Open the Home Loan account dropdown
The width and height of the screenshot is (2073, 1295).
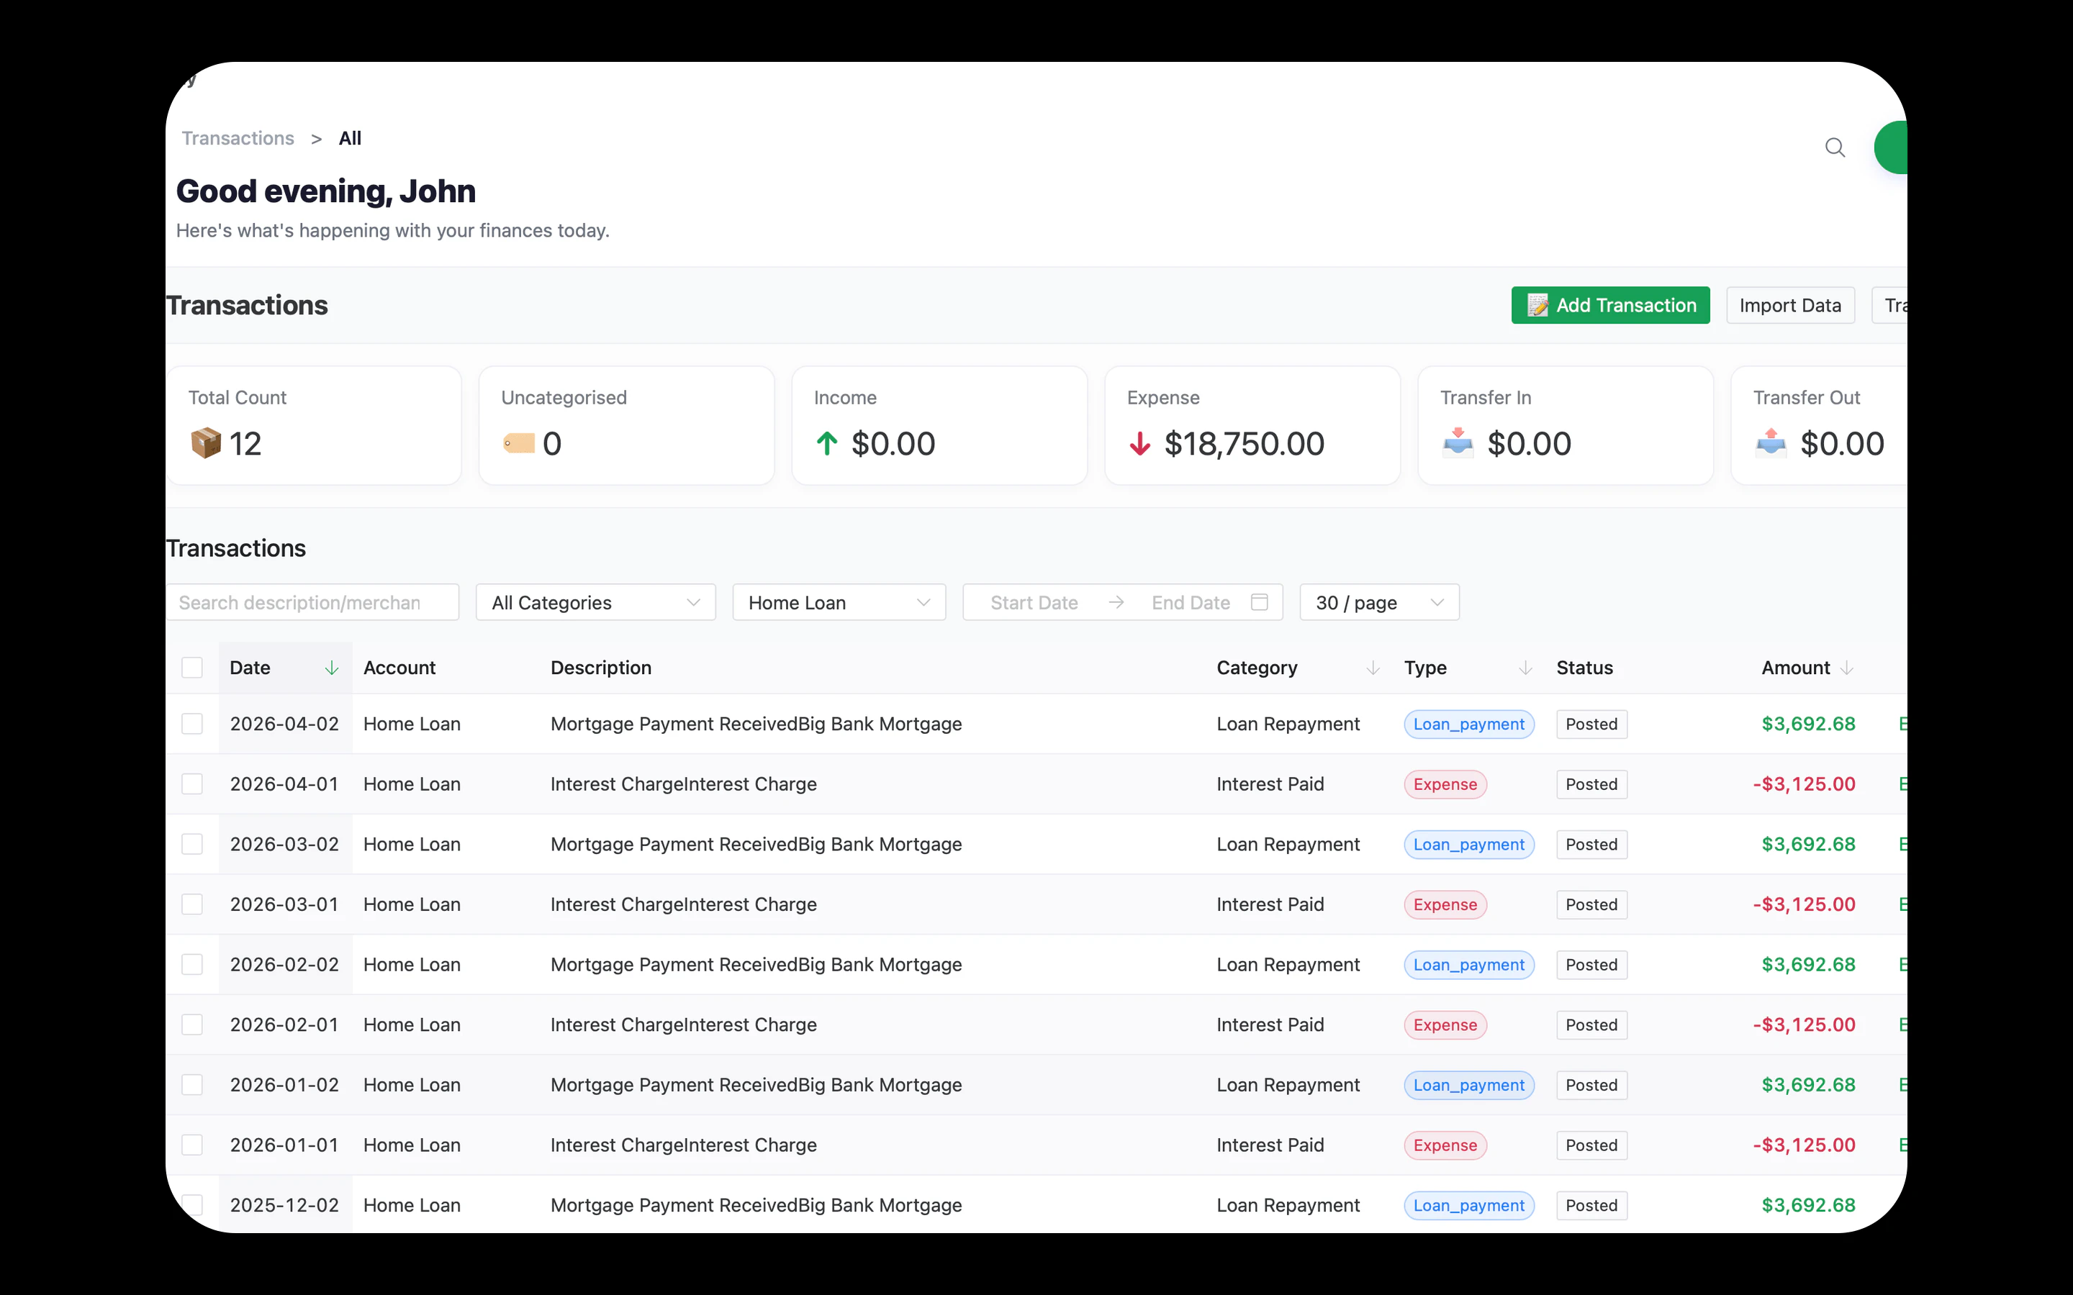[x=839, y=602]
